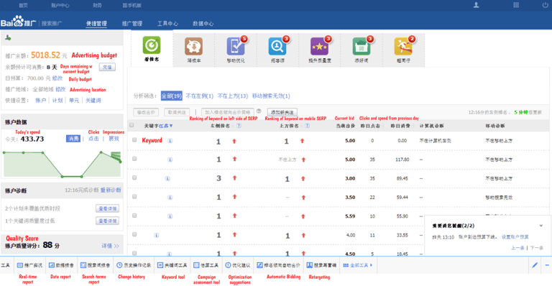
Task: Open the 提升质量度 purple stars icon
Action: (x=319, y=47)
